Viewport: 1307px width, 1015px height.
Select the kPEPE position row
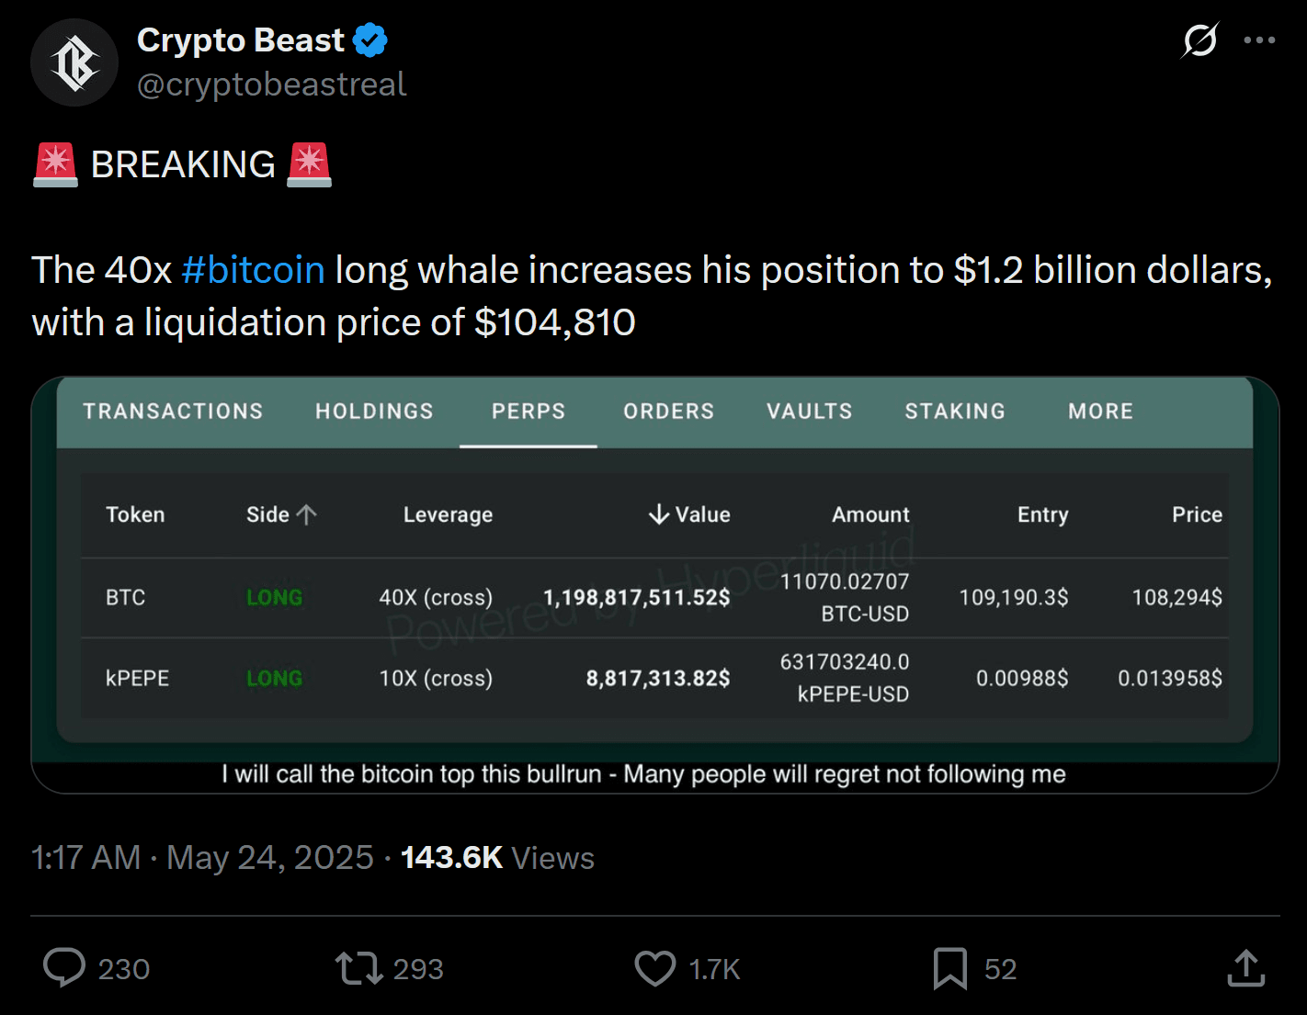point(137,679)
